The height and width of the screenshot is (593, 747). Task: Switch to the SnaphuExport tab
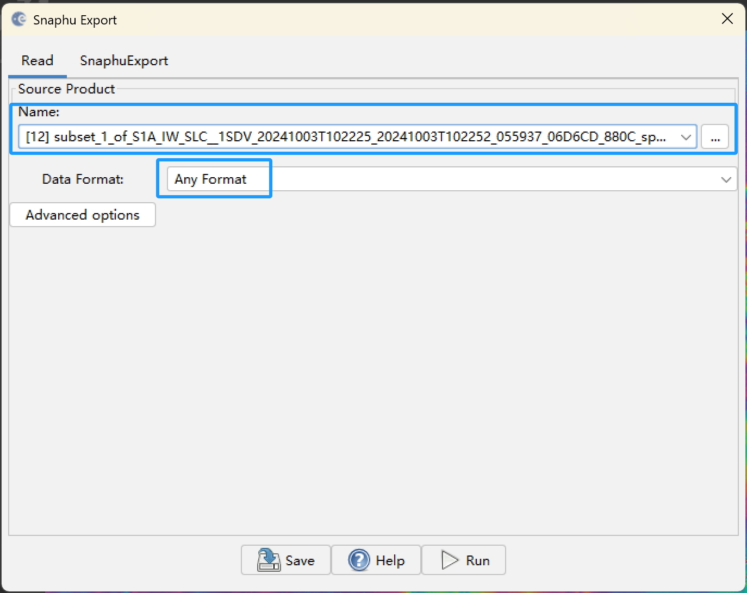[x=123, y=60]
